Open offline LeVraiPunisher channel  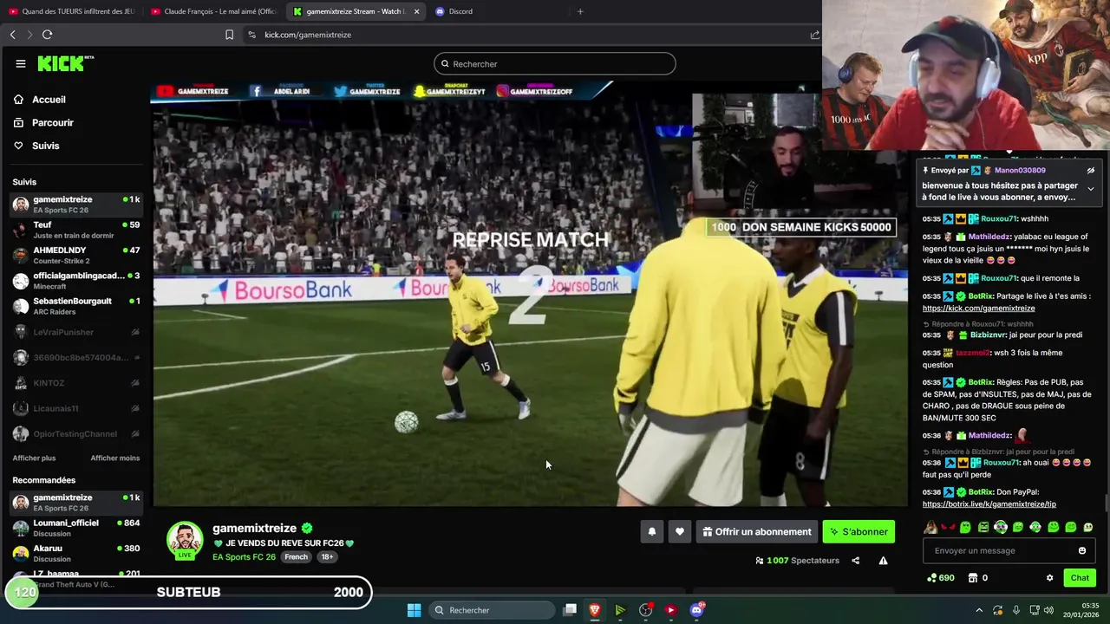(76, 332)
